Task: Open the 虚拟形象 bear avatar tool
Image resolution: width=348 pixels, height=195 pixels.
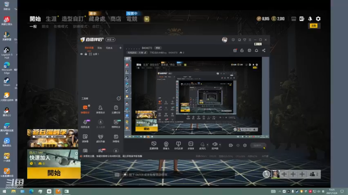Action: click(100, 138)
